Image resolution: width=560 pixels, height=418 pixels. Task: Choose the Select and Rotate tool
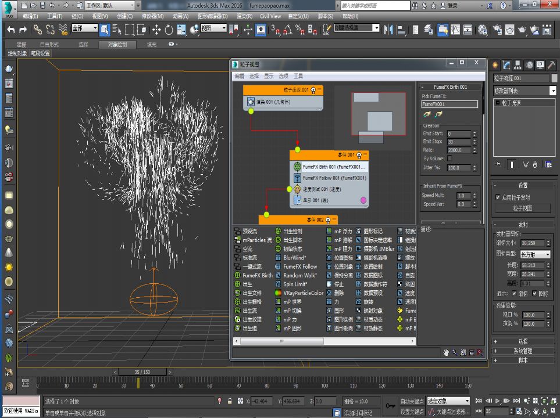click(169, 30)
